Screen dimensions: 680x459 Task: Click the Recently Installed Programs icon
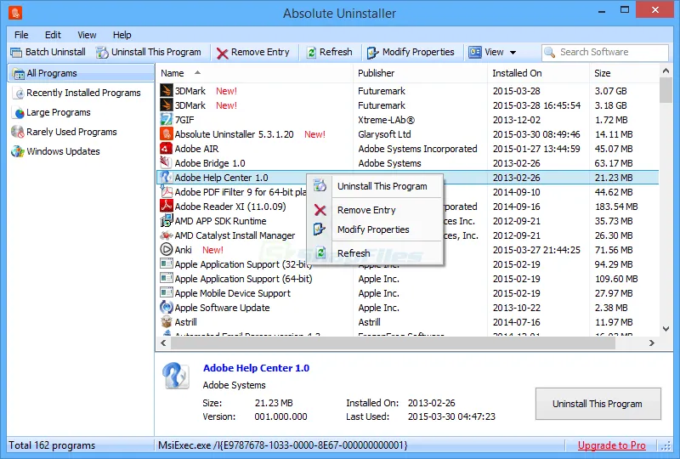19,93
